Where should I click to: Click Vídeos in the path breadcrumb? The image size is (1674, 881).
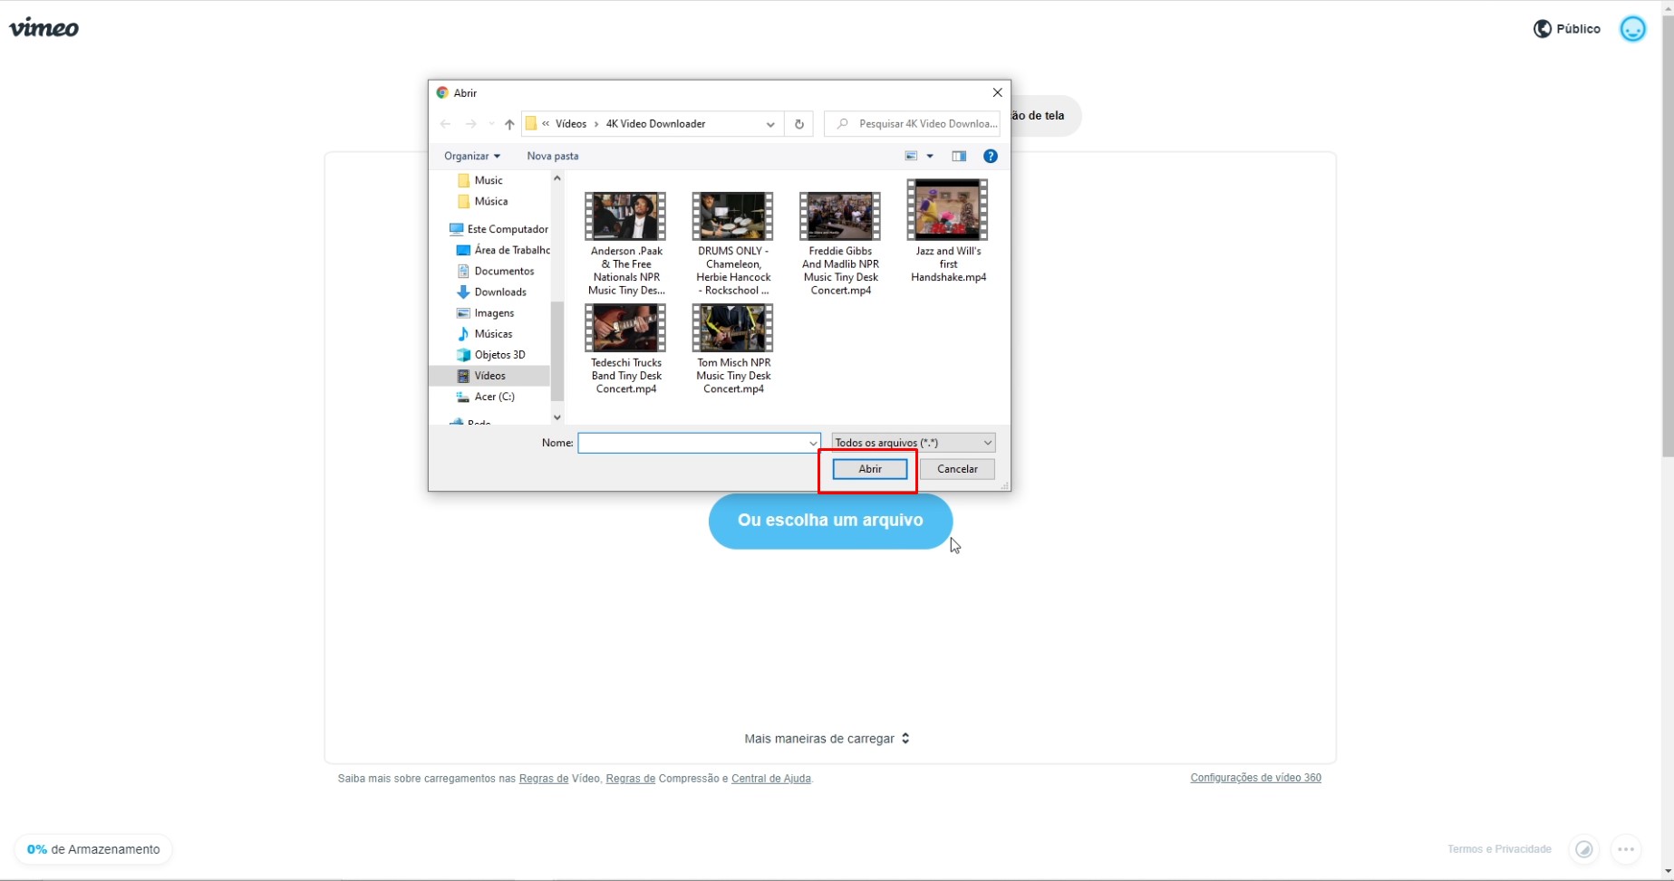tap(571, 124)
